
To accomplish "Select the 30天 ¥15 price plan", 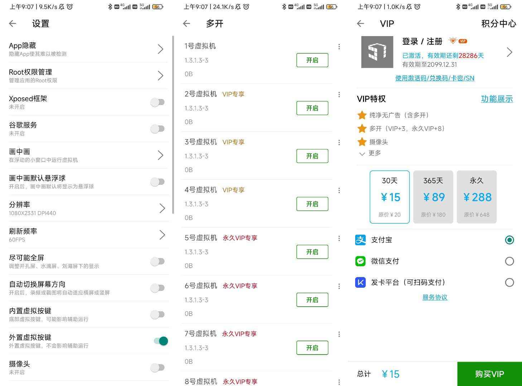I will pos(390,197).
